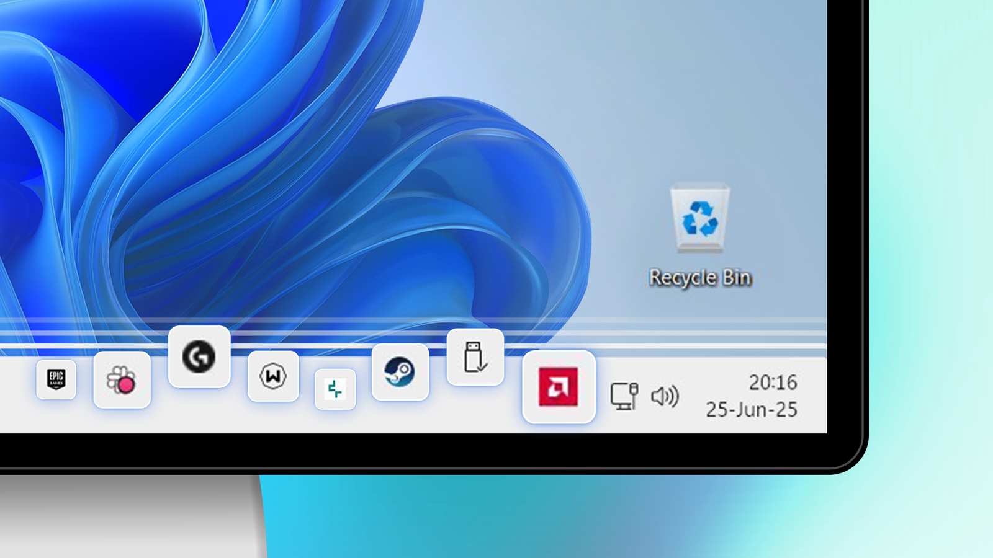Adjust system volume via sound icon
Screen dimensions: 993x558
[664, 396]
